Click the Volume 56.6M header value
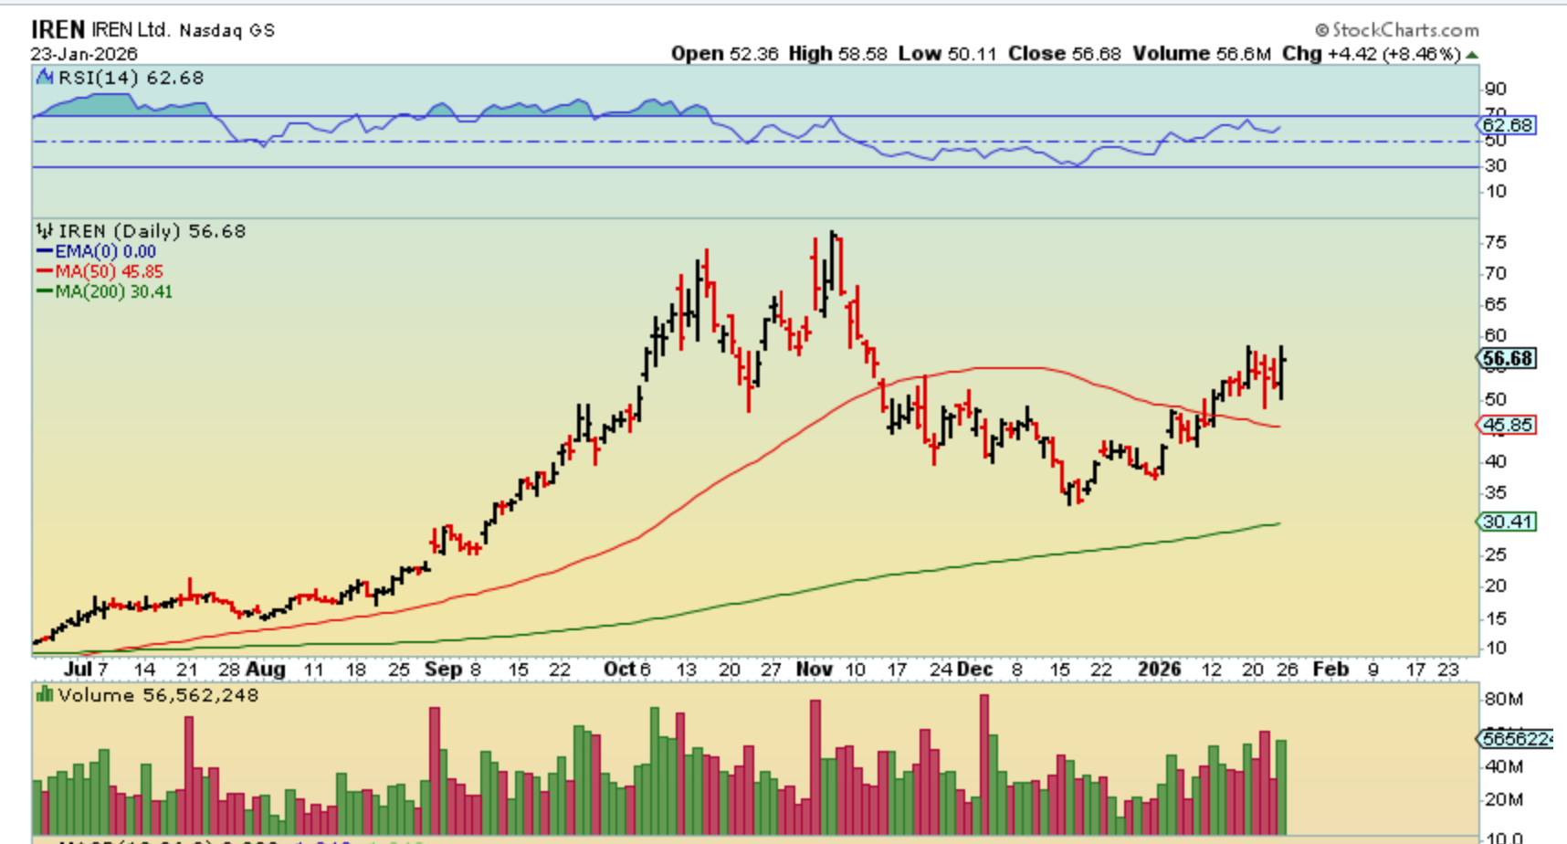 (1202, 54)
